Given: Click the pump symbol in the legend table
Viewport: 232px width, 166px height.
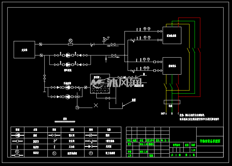Looking at the screenshot, I should pos(18,135).
